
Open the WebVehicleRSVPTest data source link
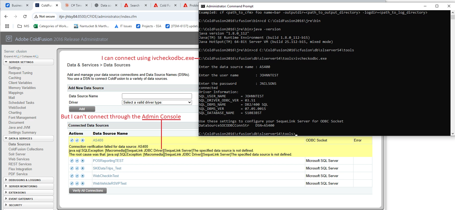tap(110, 184)
